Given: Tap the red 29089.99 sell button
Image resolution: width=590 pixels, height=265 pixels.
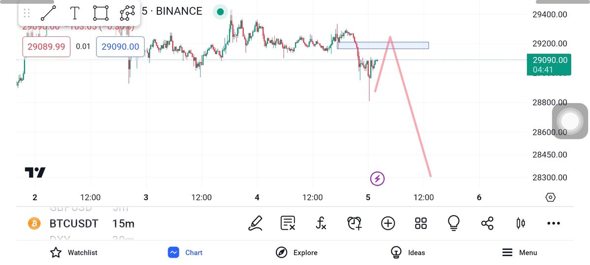Looking at the screenshot, I should [46, 47].
